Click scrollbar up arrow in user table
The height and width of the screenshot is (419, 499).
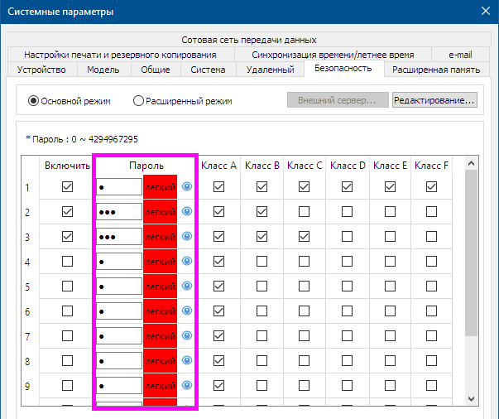point(472,164)
